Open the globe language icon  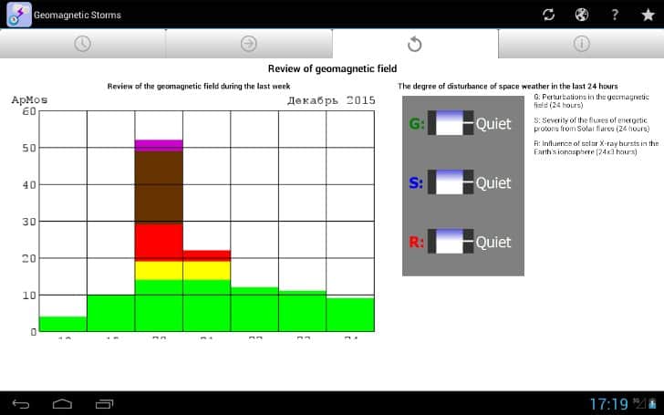tap(581, 15)
